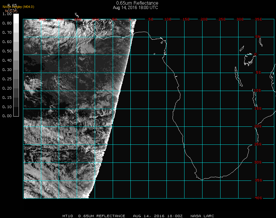Click the 10S latitude label

[257, 90]
